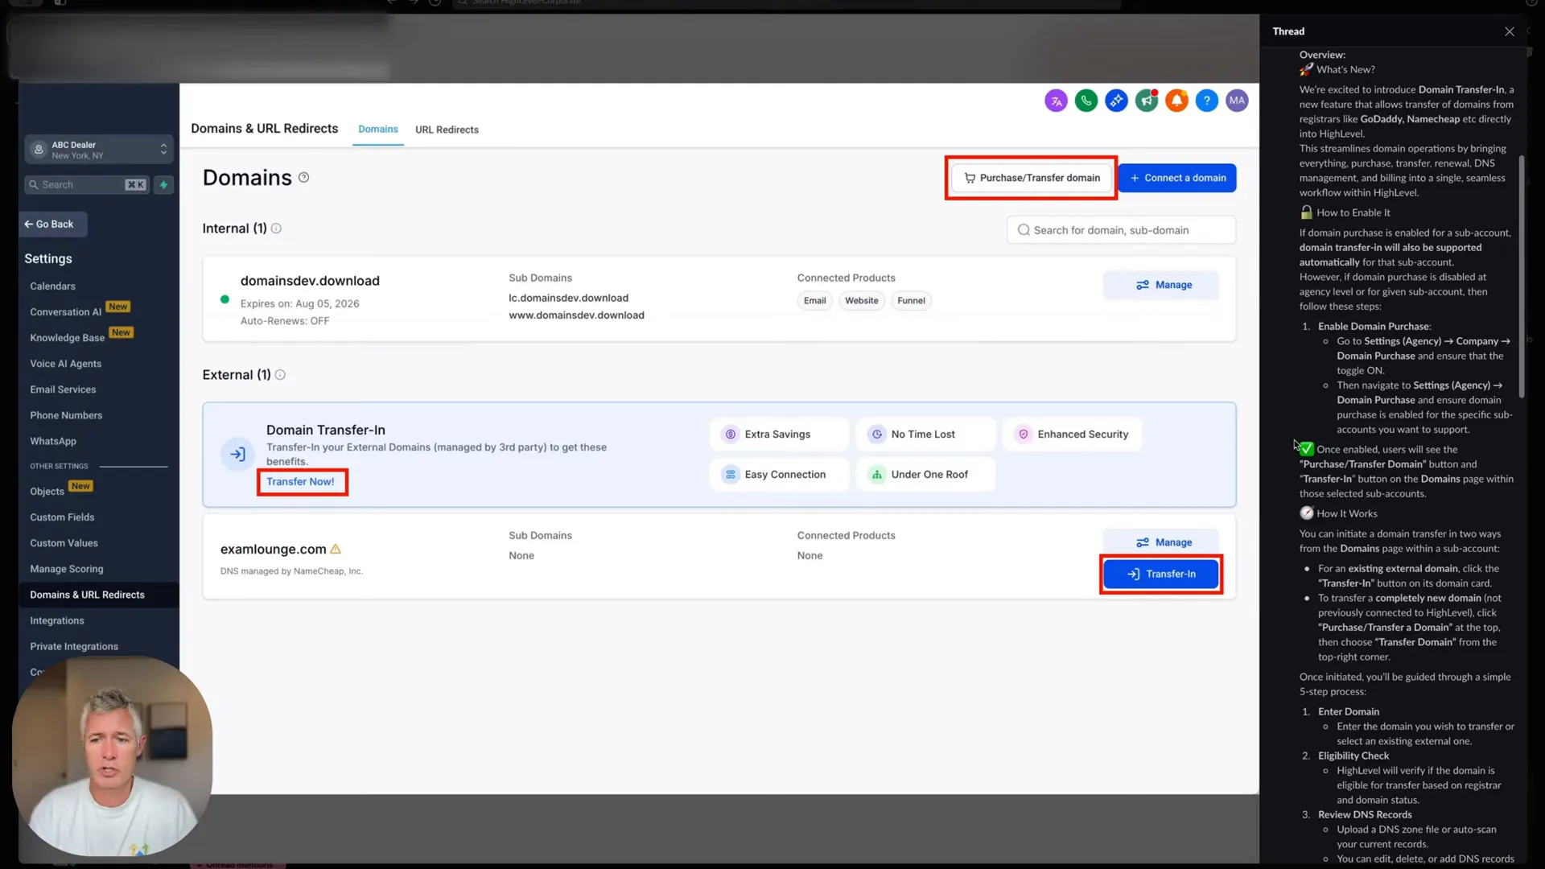Open Custom Values settings

click(64, 543)
